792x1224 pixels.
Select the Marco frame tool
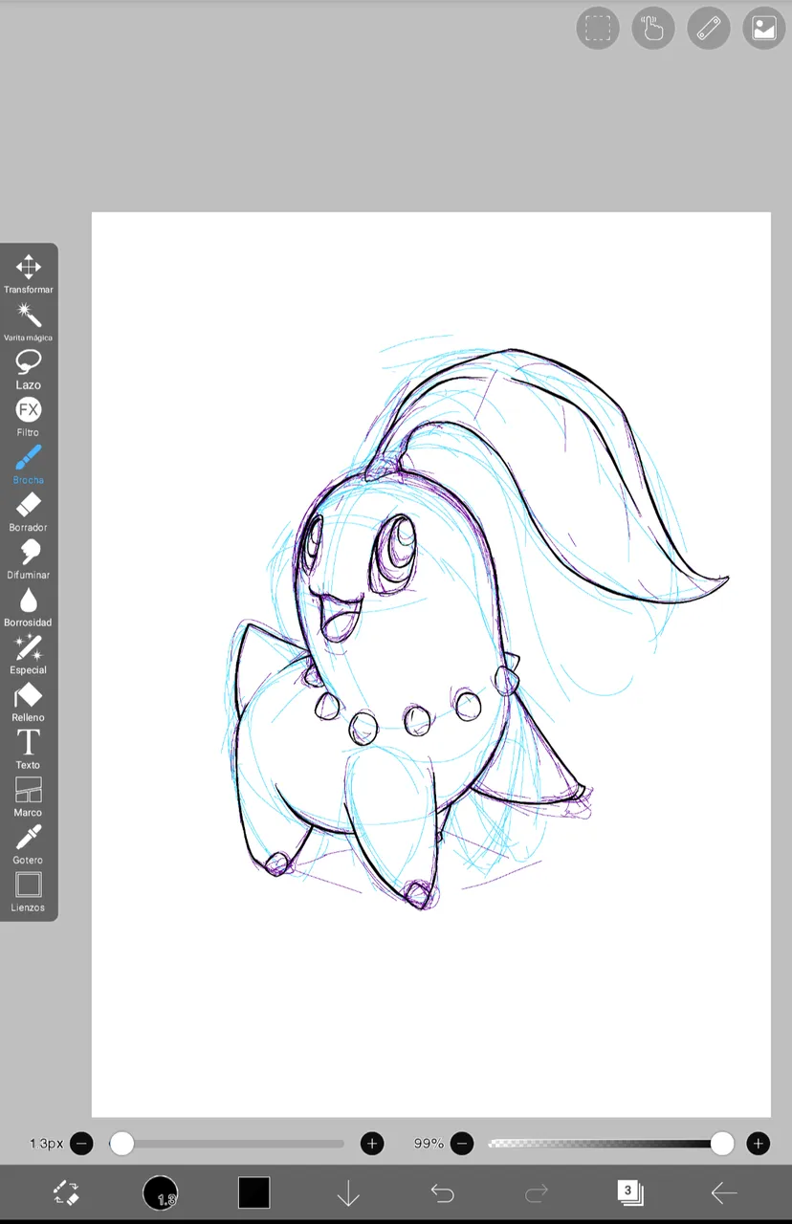[29, 797]
